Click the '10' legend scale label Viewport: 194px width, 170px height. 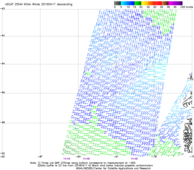pos(128,7)
